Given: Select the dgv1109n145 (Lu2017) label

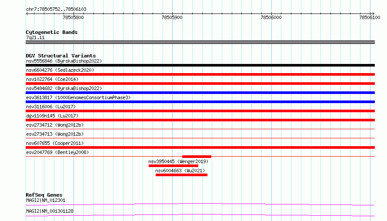Looking at the screenshot, I should (x=52, y=116).
